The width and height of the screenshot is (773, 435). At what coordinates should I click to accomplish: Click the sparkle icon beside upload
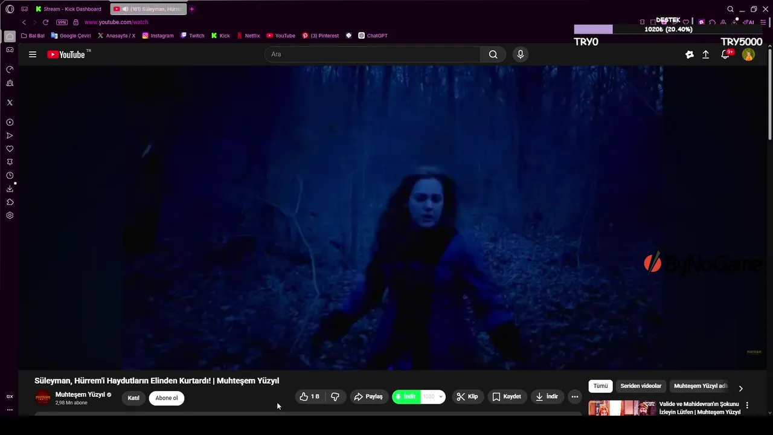pos(690,54)
